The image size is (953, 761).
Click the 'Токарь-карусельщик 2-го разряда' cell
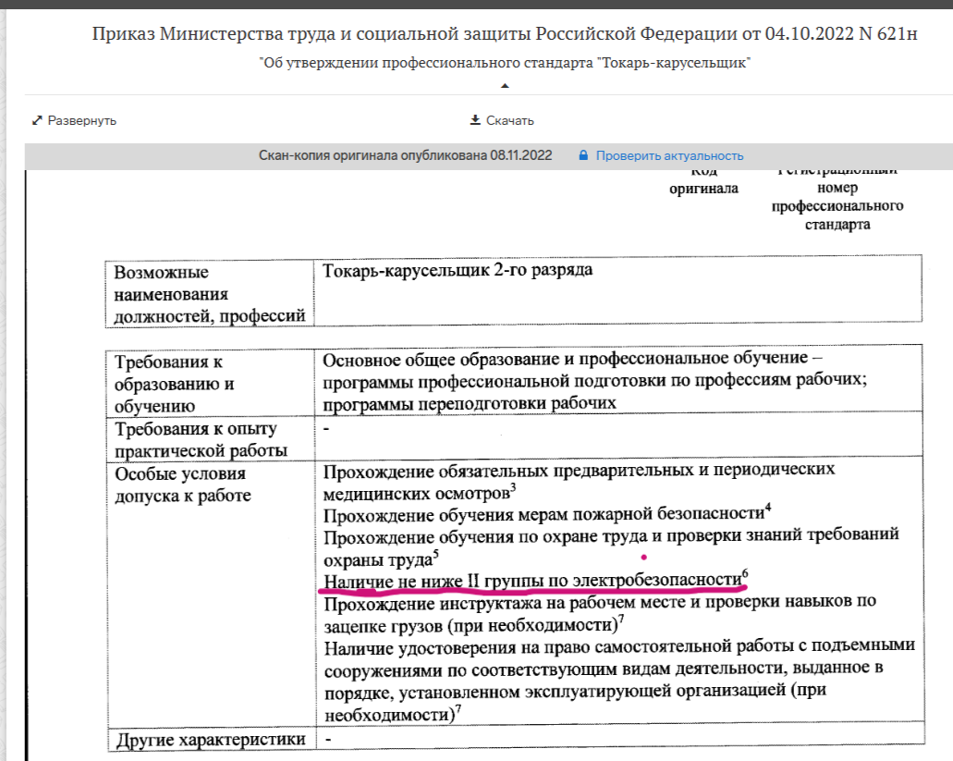(458, 271)
